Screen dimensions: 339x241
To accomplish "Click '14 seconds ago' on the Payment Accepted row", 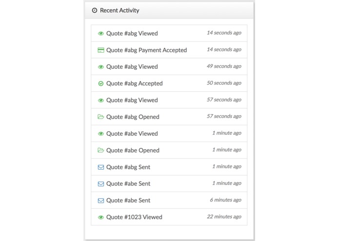I will 224,49.
